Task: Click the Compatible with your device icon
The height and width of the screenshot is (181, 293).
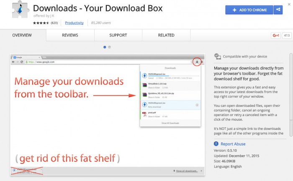Action: click(218, 56)
